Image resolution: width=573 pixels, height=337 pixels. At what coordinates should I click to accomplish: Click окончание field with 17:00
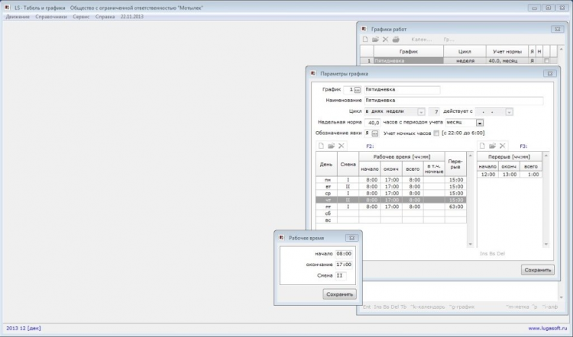coord(344,265)
